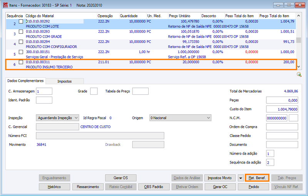This screenshot has width=308, height=196.
Task: Click the magnifier search icon below the grid
Action: pos(299,74)
